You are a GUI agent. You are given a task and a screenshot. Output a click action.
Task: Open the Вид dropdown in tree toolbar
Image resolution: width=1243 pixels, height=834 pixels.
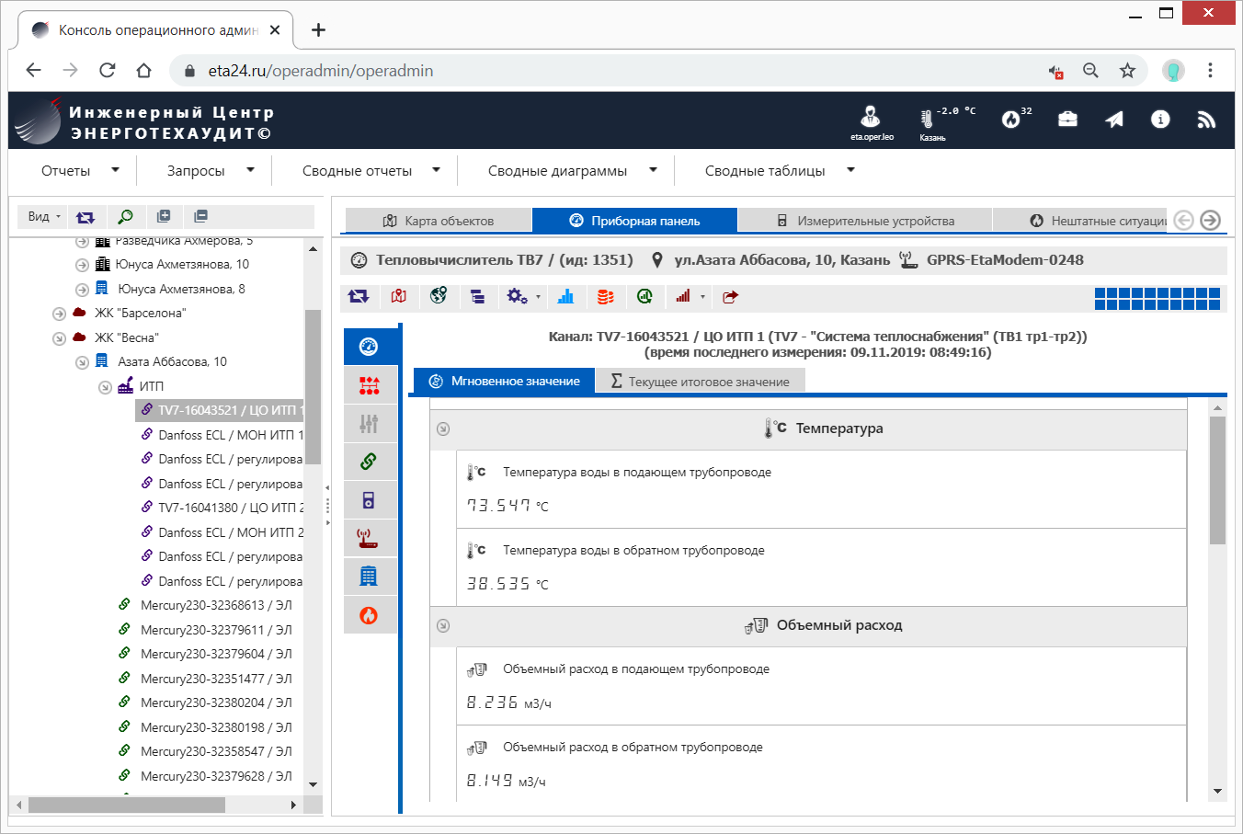(x=43, y=217)
